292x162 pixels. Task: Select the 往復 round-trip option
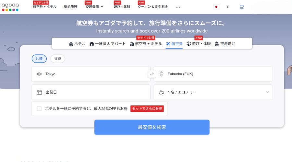click(x=58, y=59)
